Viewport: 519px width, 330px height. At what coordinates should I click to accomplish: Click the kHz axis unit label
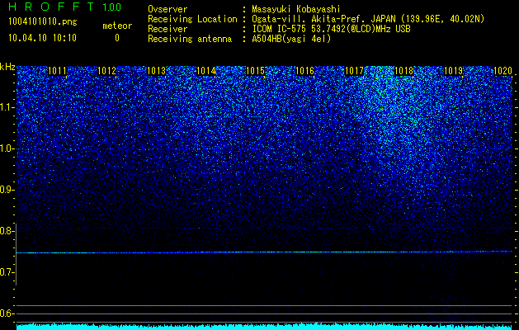click(x=7, y=67)
